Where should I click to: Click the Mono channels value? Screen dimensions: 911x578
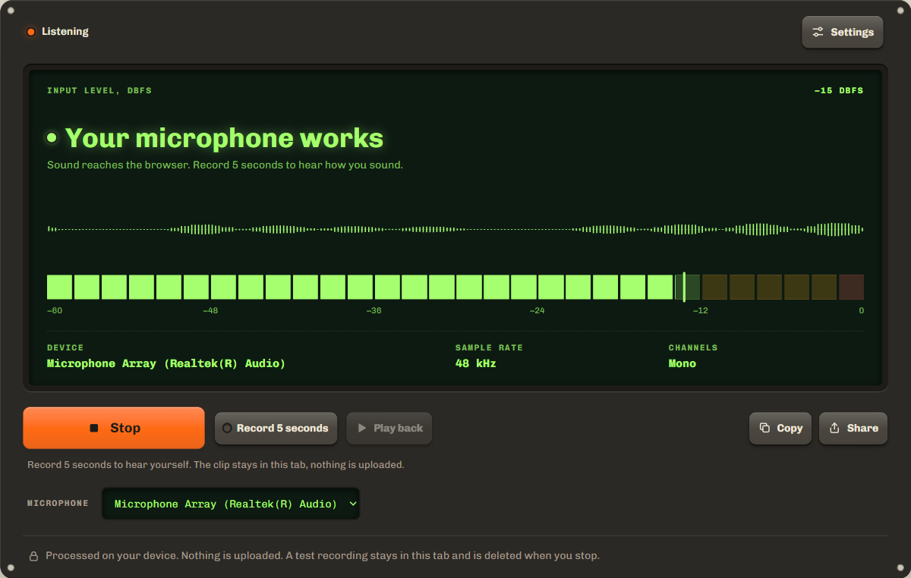682,363
